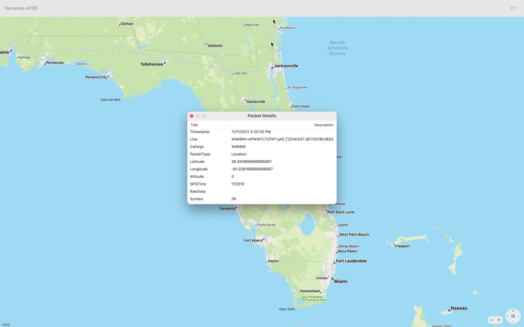The width and height of the screenshot is (524, 327).
Task: Click the Jacksonville city label on map
Action: click(286, 66)
